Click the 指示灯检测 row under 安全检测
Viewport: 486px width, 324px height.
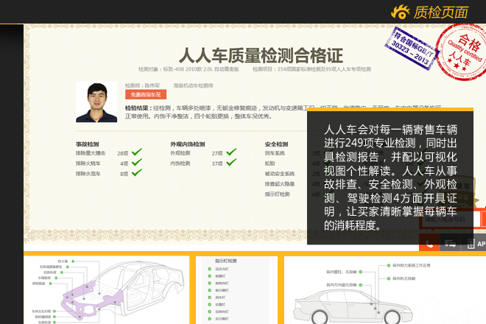click(x=277, y=194)
